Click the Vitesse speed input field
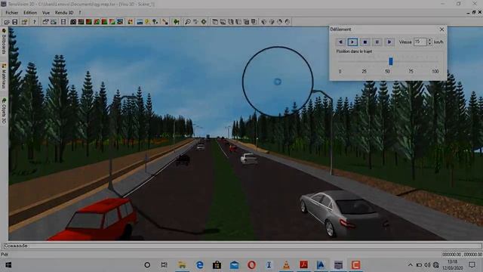483x272 pixels. (x=420, y=42)
